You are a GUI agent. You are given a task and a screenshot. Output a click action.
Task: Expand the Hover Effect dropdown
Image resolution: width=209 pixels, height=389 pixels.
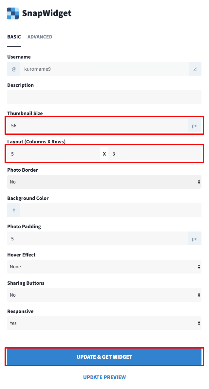(x=104, y=267)
